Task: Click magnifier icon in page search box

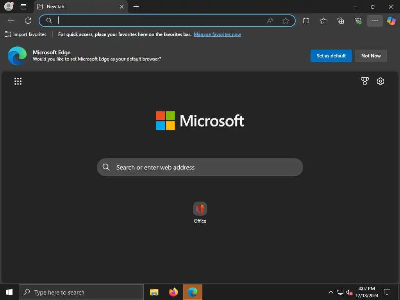Action: pyautogui.click(x=106, y=167)
